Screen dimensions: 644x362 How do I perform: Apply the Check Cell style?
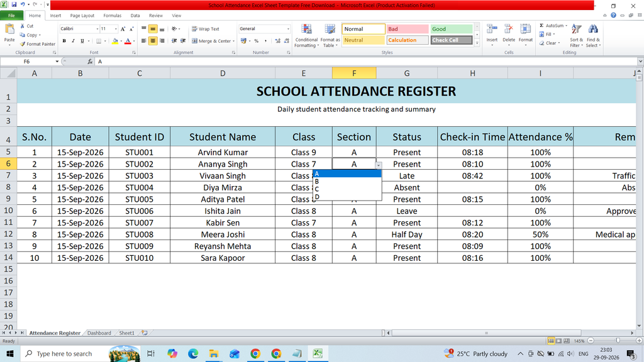[x=452, y=40]
